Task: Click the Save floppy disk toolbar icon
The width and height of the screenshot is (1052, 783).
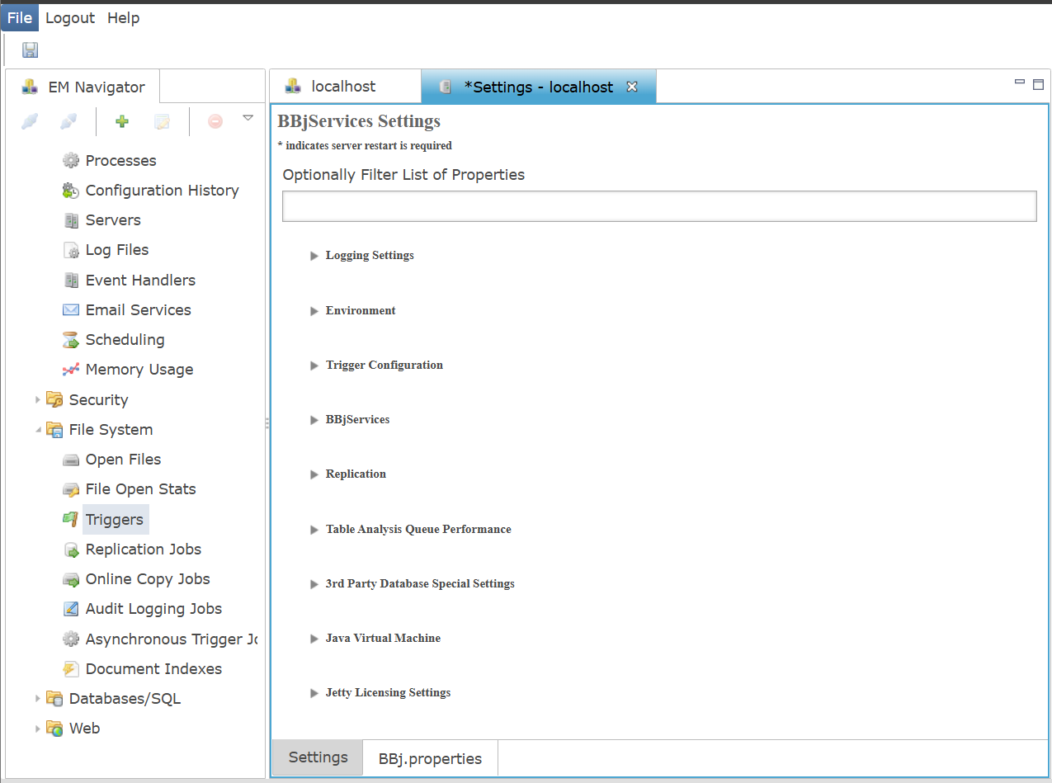Action: tap(31, 50)
